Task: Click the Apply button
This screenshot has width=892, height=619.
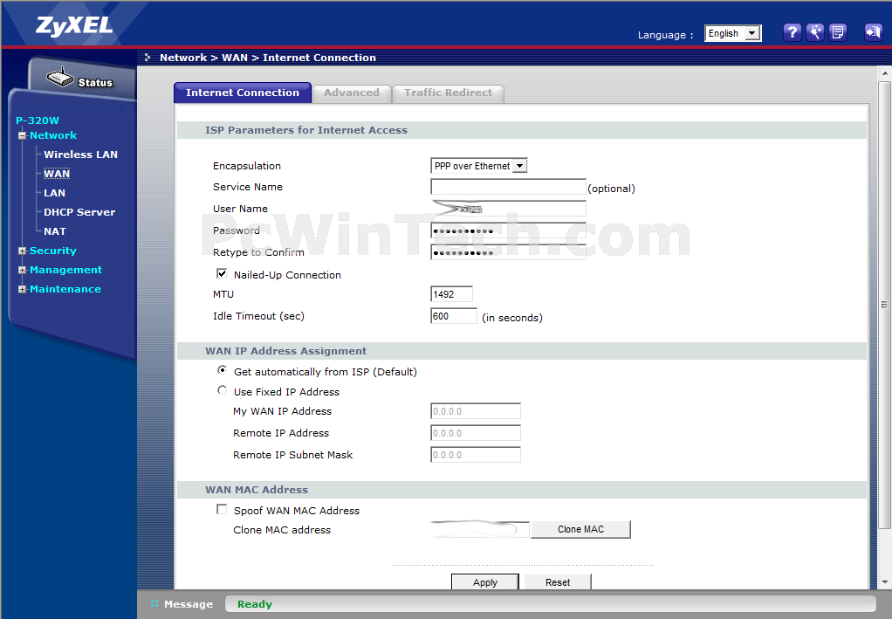Action: 485,582
